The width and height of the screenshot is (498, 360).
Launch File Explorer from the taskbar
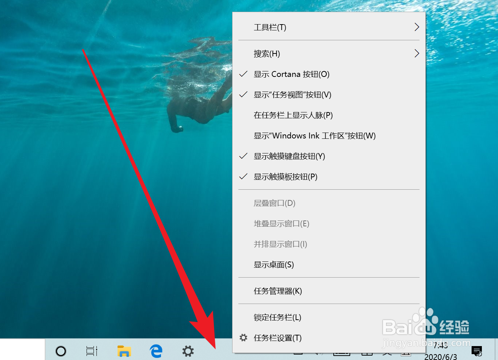click(x=124, y=351)
